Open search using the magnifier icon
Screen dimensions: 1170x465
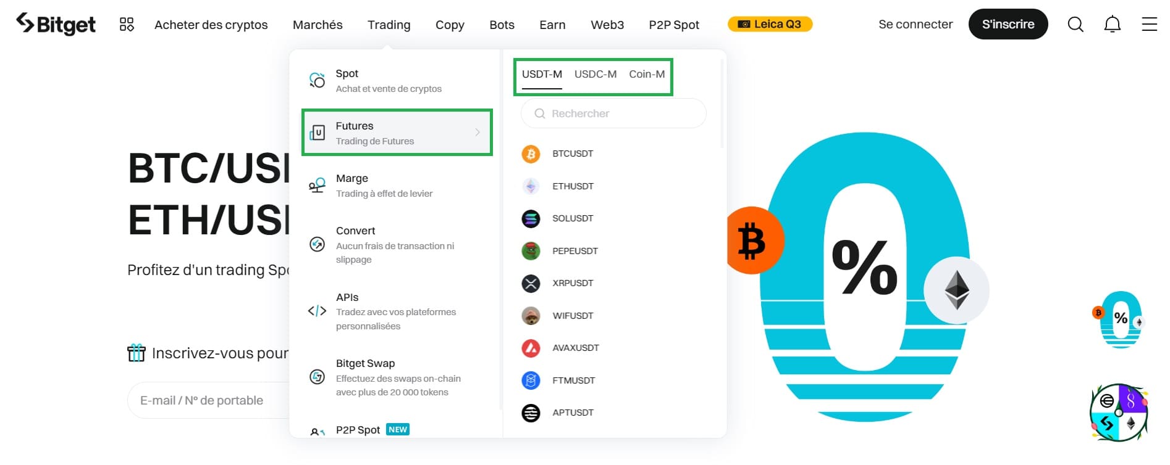tap(1075, 24)
